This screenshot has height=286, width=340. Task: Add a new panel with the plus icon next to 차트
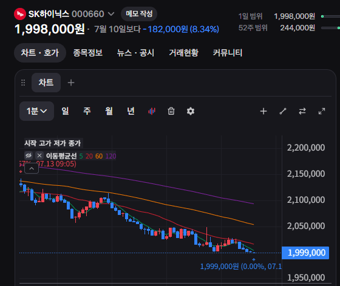click(x=71, y=83)
